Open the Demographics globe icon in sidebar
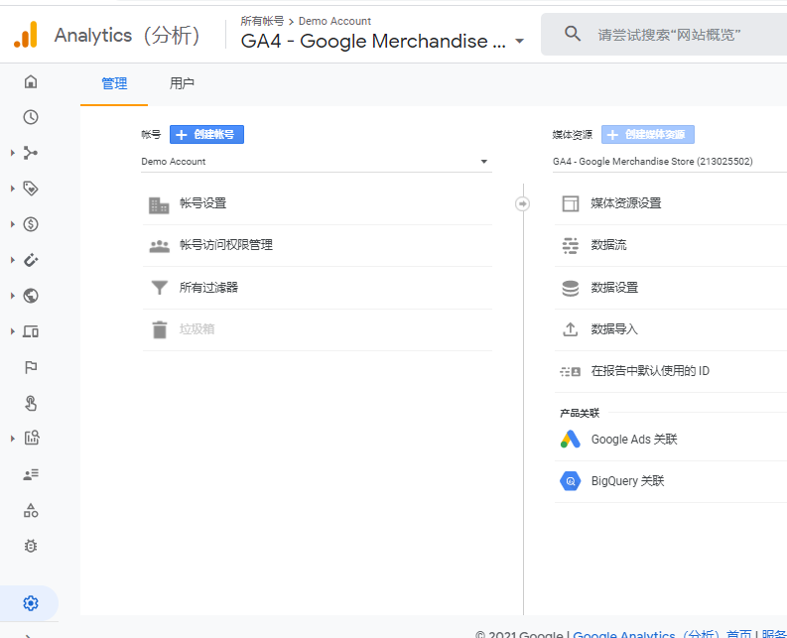The height and width of the screenshot is (638, 787). point(31,296)
